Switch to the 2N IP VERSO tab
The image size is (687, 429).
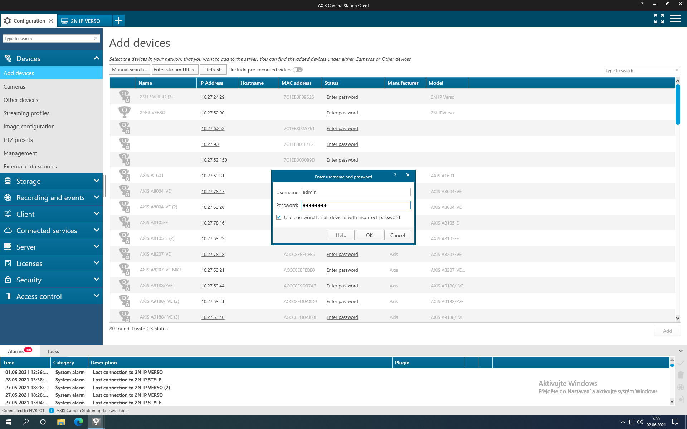coord(85,21)
